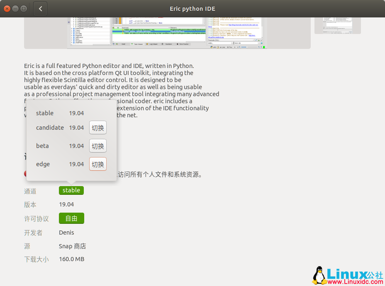The width and height of the screenshot is (385, 286).
Task: Select the small screenshot thumbnail on right
Action: pos(338,26)
